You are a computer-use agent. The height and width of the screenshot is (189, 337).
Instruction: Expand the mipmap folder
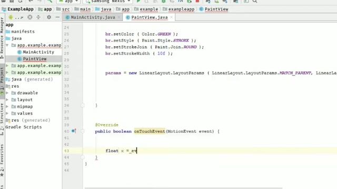pos(7,107)
